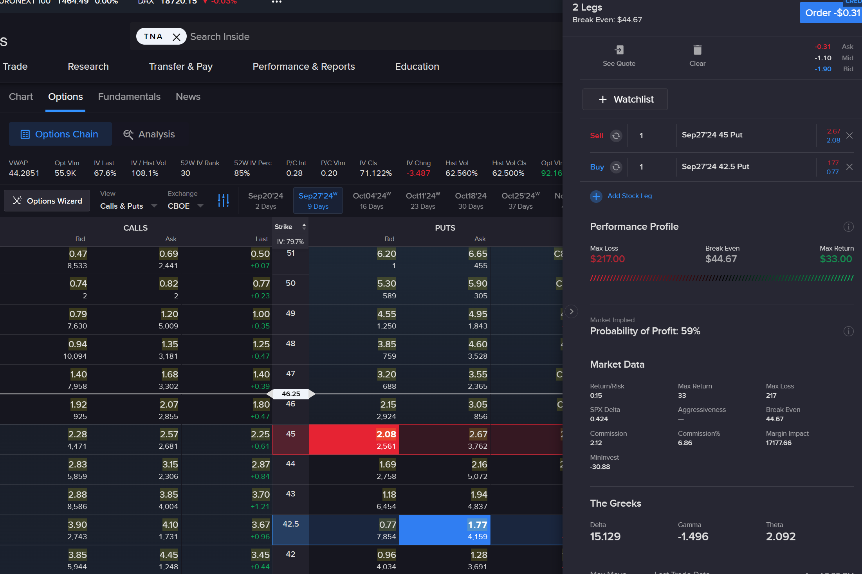Add a stock leg with plus icon
862x574 pixels.
[596, 196]
